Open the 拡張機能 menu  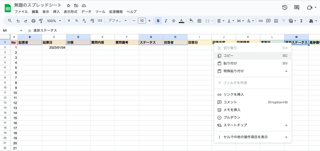click(x=116, y=12)
